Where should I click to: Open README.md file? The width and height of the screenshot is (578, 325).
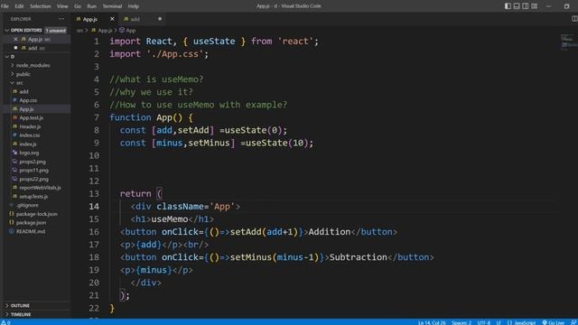click(31, 231)
